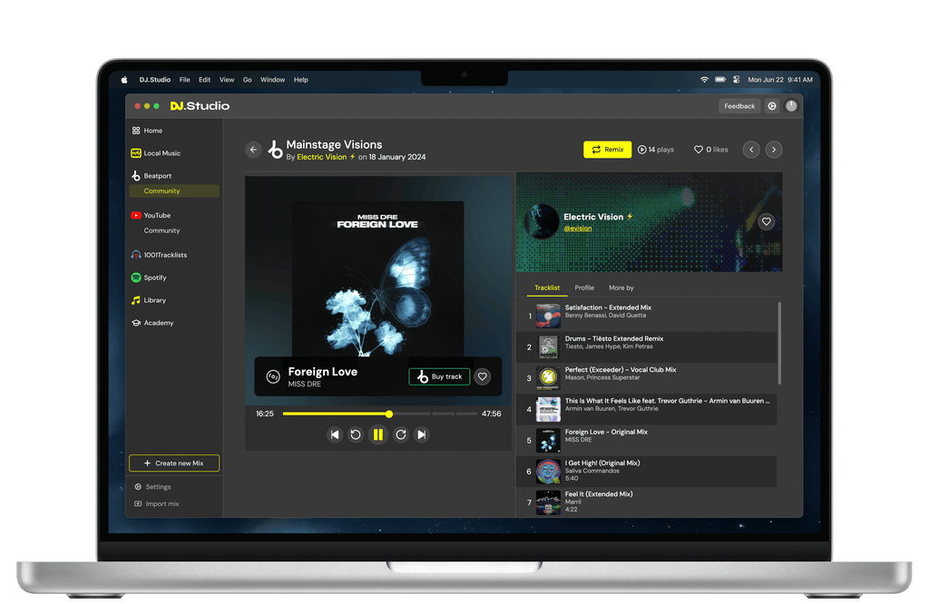Image resolution: width=929 pixels, height=604 pixels.
Task: Skip forward with the circular arrow
Action: [x=401, y=434]
